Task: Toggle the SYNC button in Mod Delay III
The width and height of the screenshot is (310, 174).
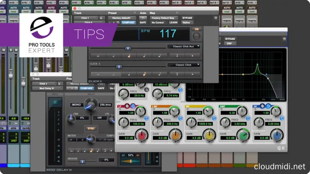Action: click(90, 128)
